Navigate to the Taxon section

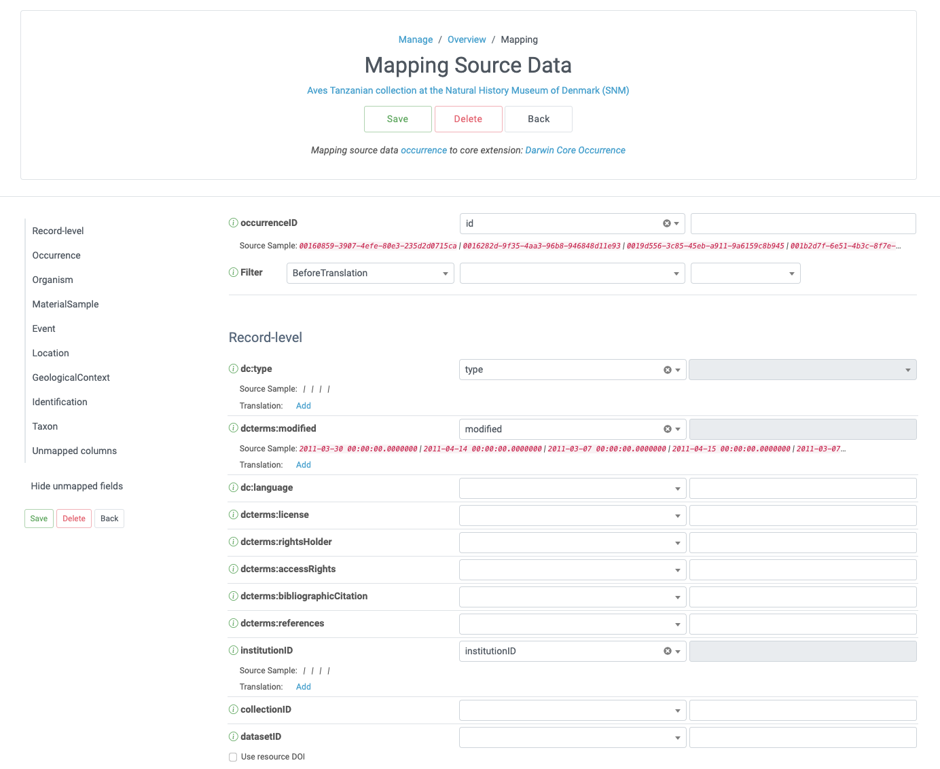click(x=44, y=426)
